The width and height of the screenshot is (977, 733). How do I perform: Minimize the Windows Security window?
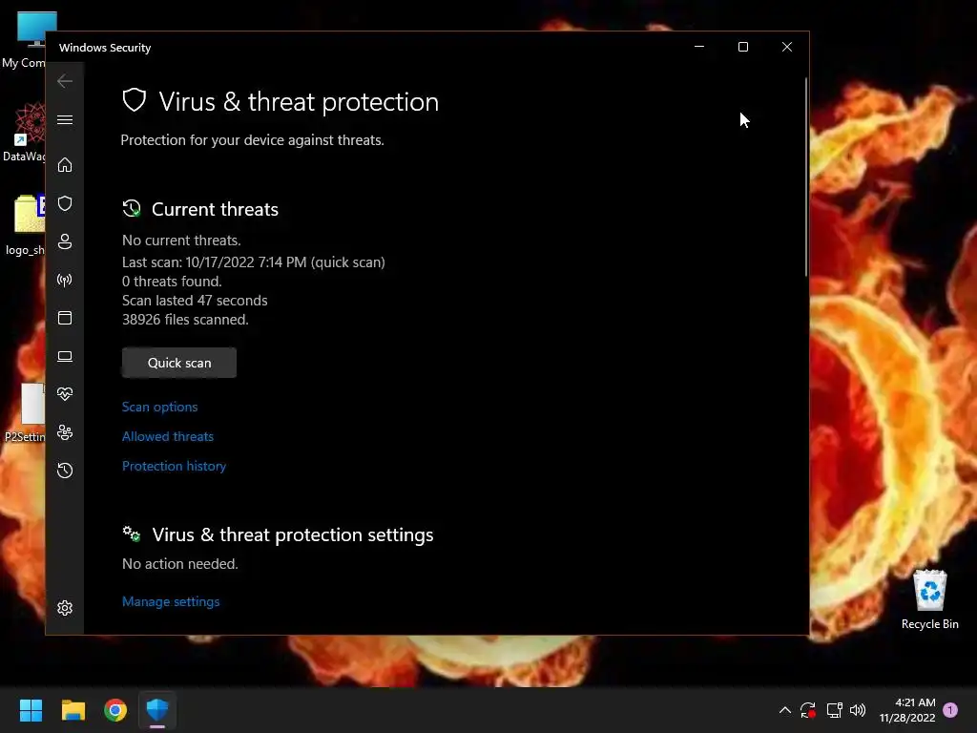coord(699,47)
